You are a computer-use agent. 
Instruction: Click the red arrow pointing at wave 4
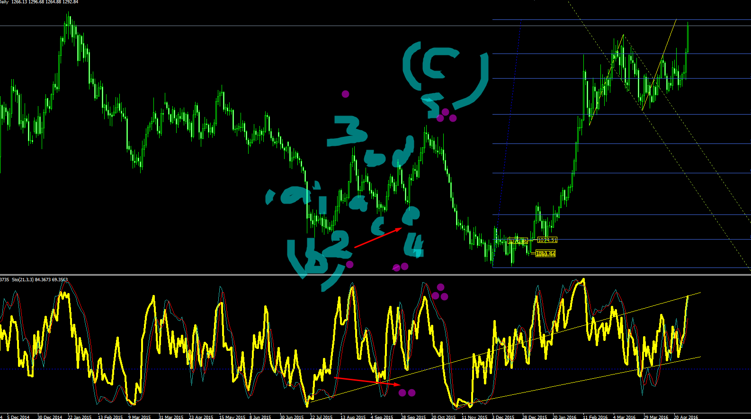[378, 237]
